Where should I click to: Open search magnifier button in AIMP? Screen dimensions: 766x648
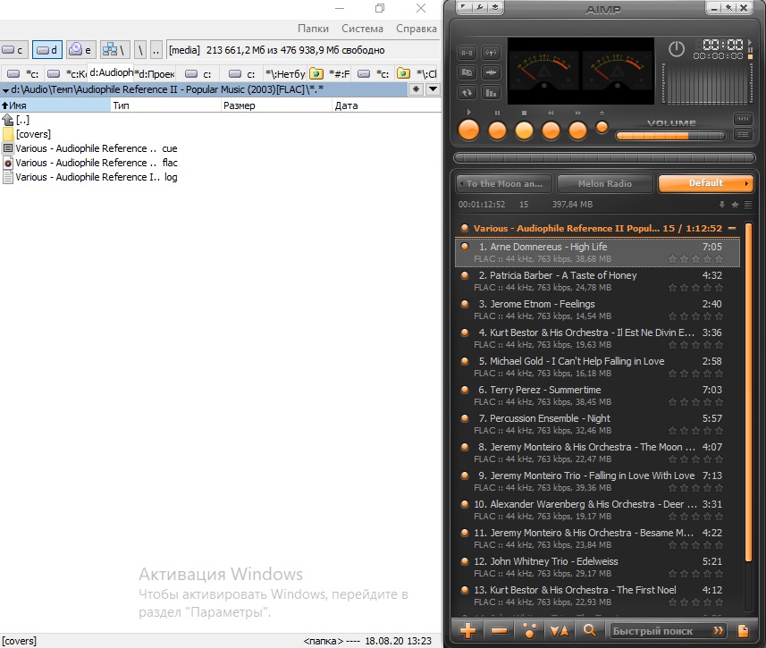(x=590, y=631)
